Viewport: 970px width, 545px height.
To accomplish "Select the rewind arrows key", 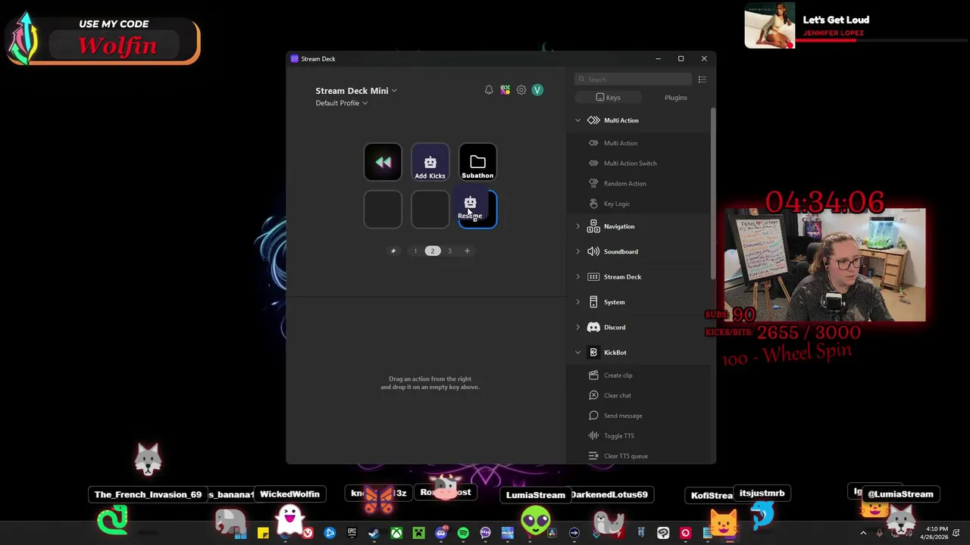I will 383,162.
